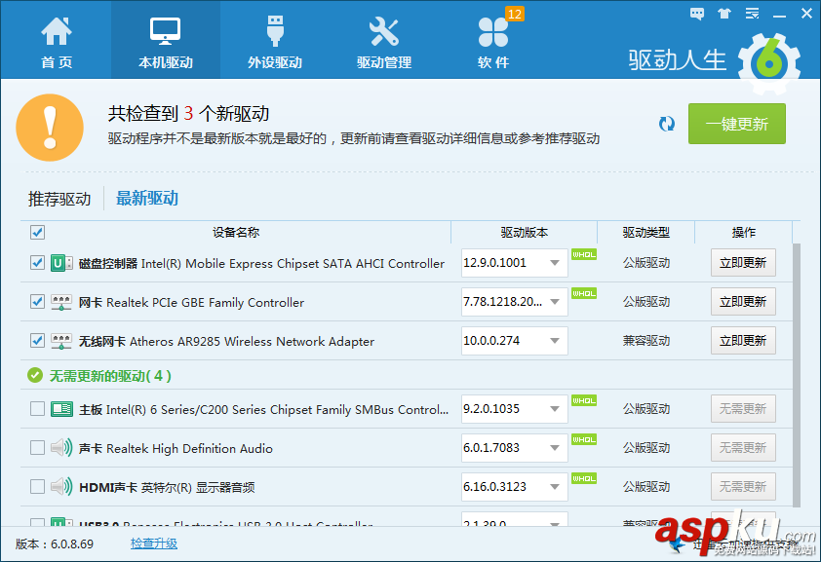This screenshot has height=562, width=821.
Task: Open the 软件 clover icon
Action: click(492, 32)
